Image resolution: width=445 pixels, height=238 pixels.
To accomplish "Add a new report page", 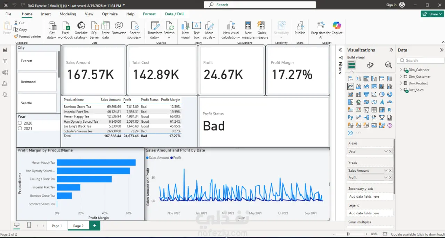I will pos(95,225).
